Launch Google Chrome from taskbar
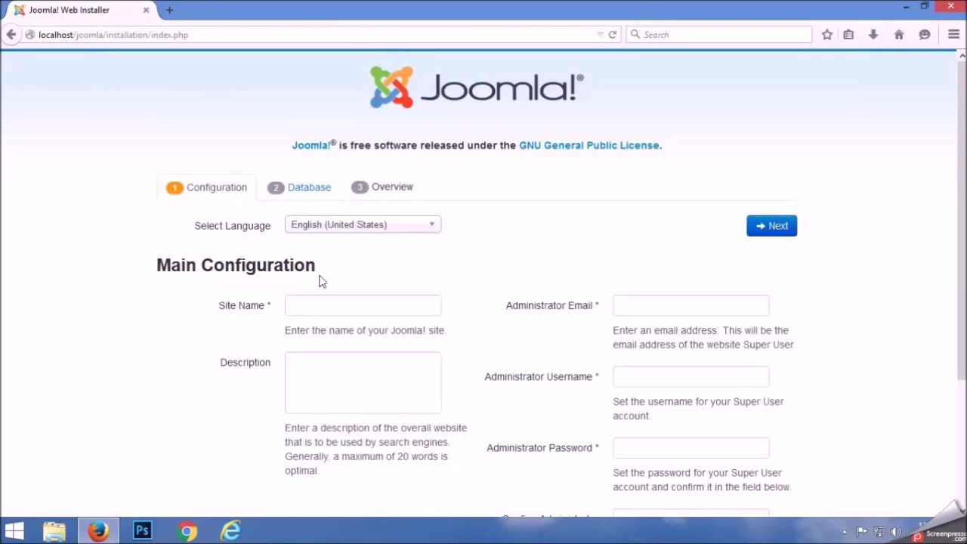Screen dimensions: 967x544 [x=187, y=530]
